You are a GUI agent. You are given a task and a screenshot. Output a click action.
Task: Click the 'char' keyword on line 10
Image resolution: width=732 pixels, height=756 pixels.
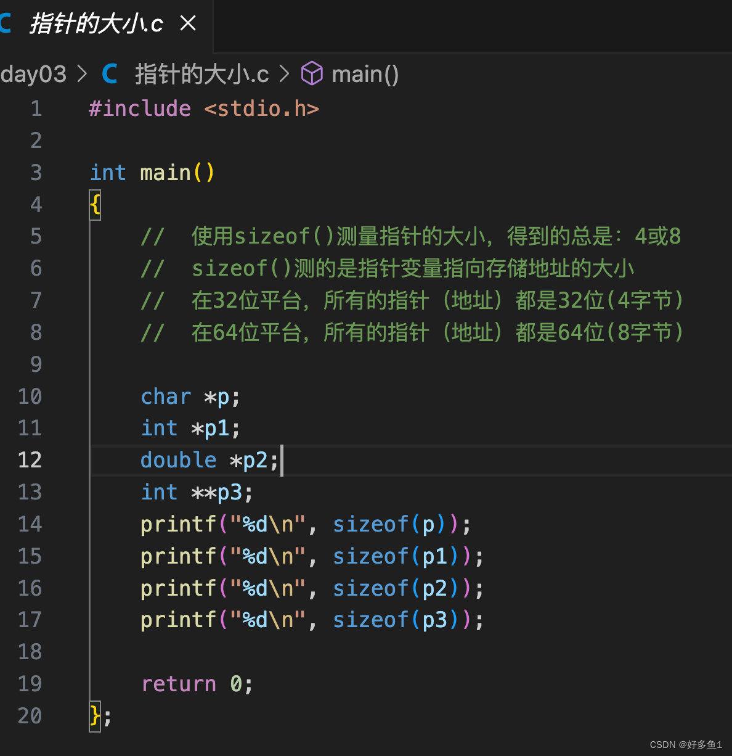pyautogui.click(x=166, y=396)
